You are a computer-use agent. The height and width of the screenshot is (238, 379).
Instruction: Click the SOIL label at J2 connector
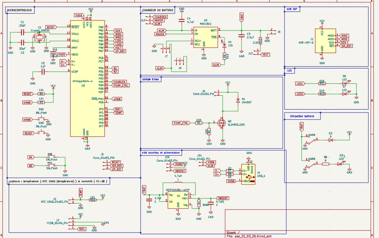[81, 229]
